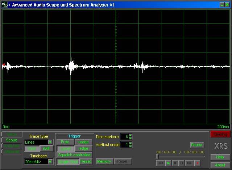Screen dimensions: 232x170
Task: Start playback with the green play button
Action: point(168,163)
